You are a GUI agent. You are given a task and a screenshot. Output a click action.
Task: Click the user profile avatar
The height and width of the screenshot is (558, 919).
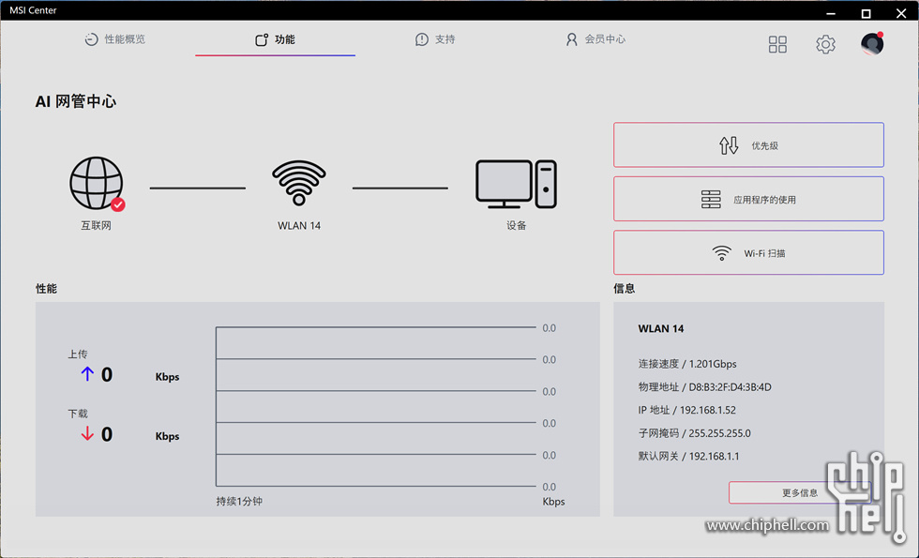[x=872, y=44]
